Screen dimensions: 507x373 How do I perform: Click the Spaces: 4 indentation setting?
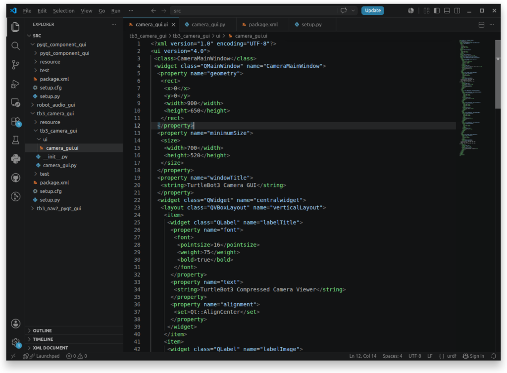click(392, 356)
